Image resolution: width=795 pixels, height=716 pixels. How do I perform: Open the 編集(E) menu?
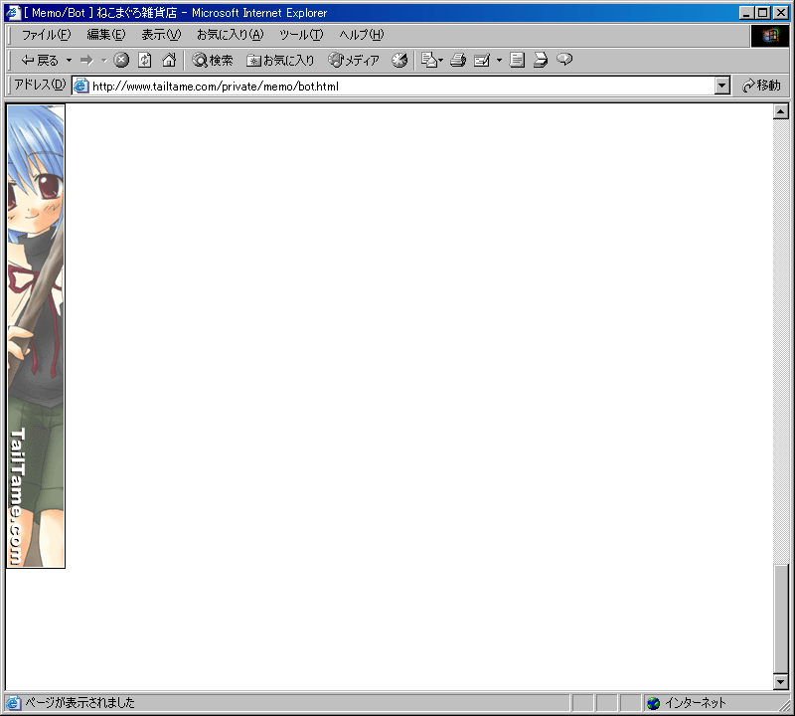[106, 35]
